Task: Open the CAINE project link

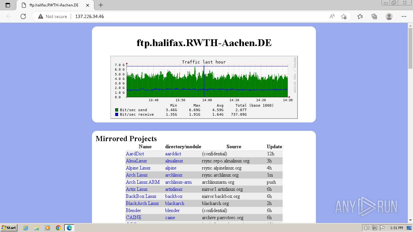Action: click(x=134, y=217)
